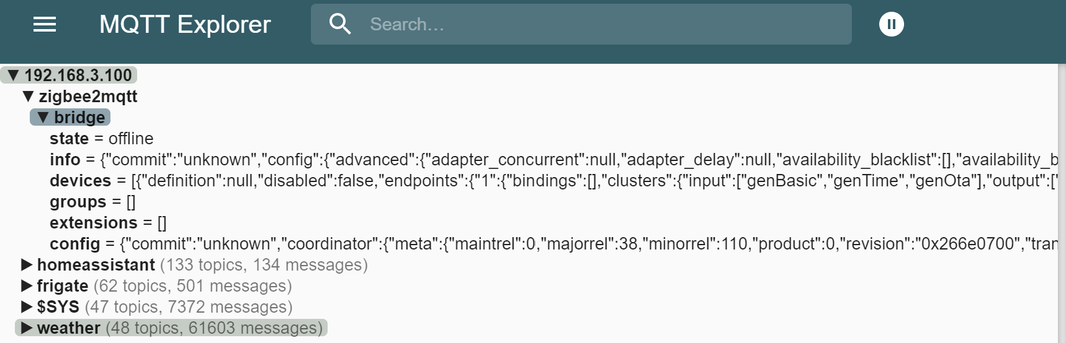1066x343 pixels.
Task: Select the devices topic entry
Action: 553,181
